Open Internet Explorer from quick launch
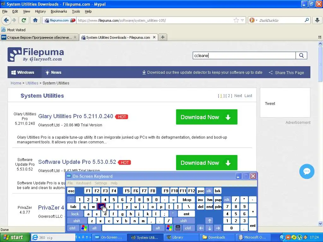This screenshot has width=323, height=242. pyautogui.click(x=35, y=238)
